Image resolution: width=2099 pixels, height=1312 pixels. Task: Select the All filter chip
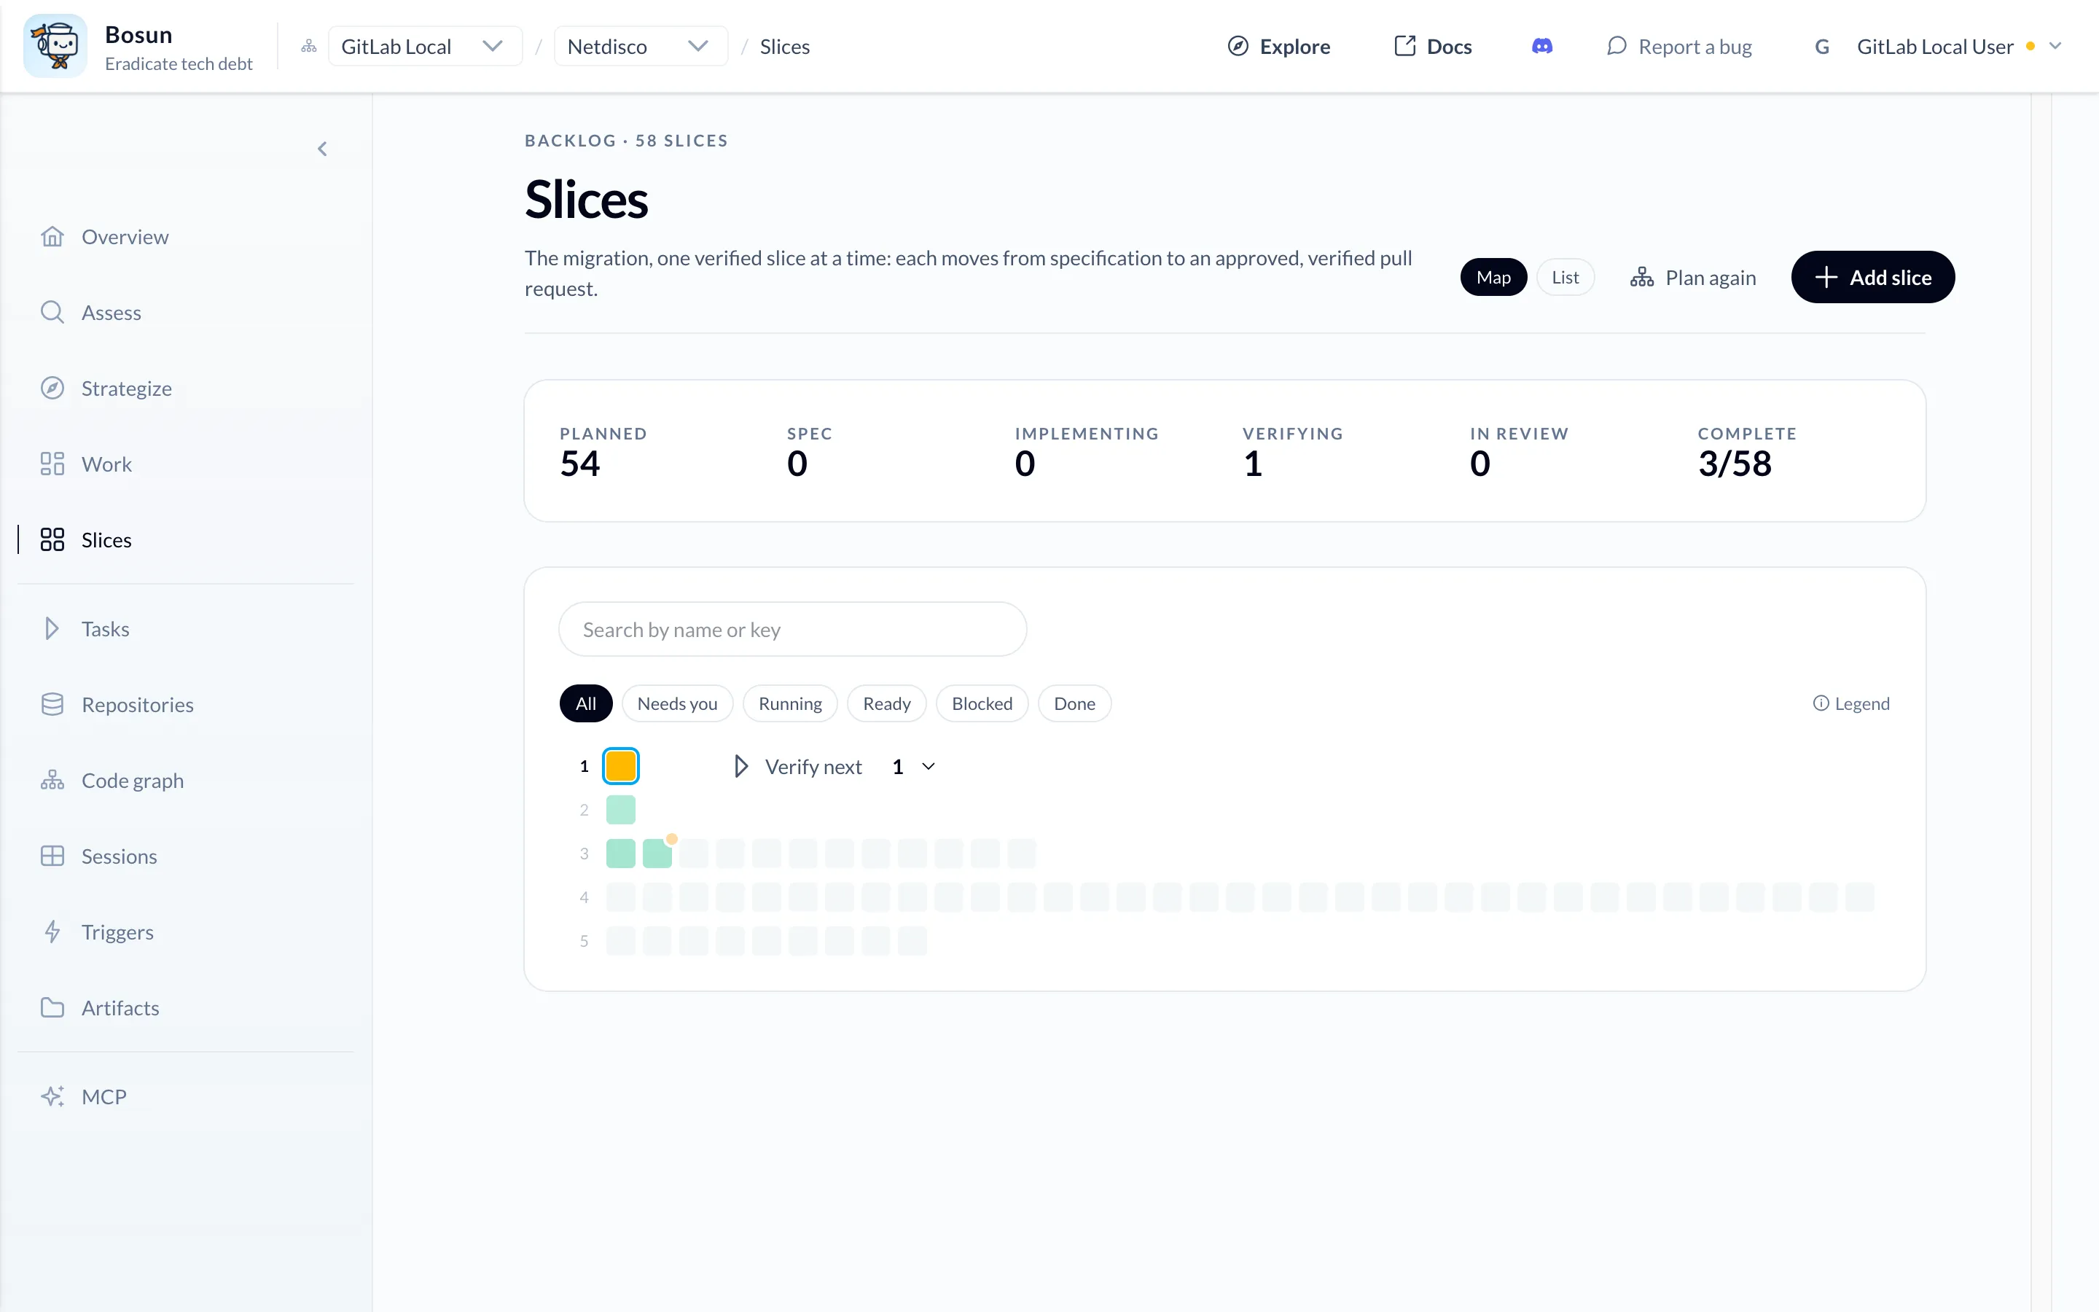585,703
